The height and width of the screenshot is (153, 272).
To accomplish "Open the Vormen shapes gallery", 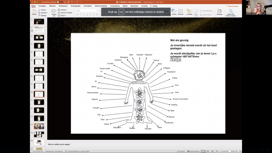I will [x=174, y=12].
